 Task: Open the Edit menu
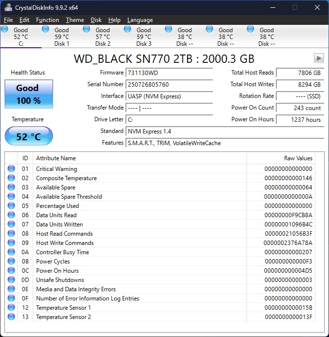coord(24,20)
